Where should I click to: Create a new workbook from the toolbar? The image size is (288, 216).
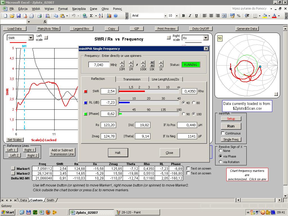tap(5, 16)
